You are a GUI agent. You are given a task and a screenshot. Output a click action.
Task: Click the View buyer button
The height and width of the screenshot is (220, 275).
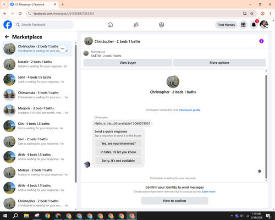(128, 63)
